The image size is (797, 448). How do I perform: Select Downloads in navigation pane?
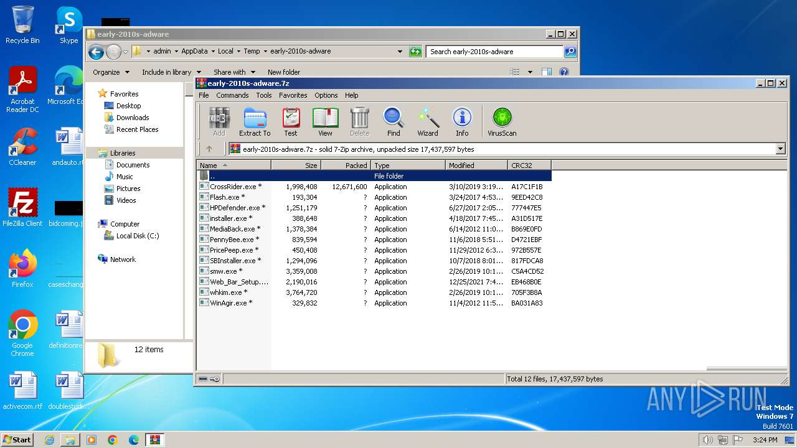(x=133, y=118)
